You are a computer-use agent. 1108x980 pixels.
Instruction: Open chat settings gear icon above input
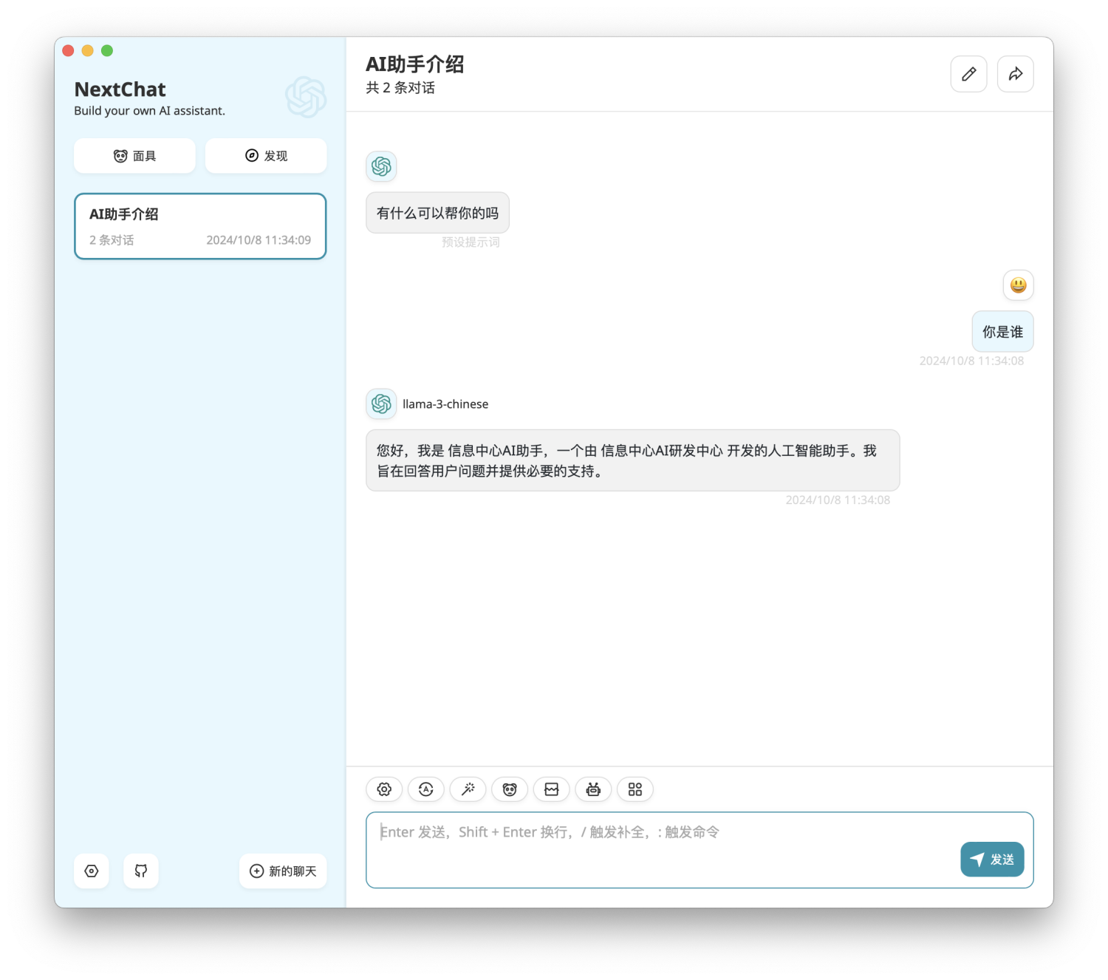point(384,789)
